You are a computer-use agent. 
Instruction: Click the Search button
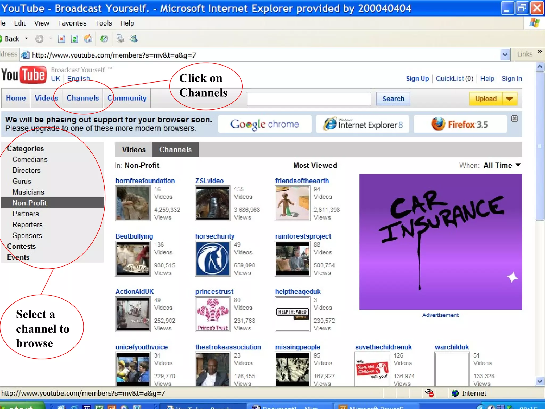393,99
